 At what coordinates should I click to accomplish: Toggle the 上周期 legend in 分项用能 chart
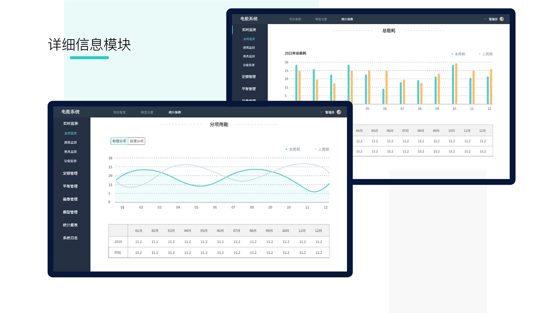point(322,149)
